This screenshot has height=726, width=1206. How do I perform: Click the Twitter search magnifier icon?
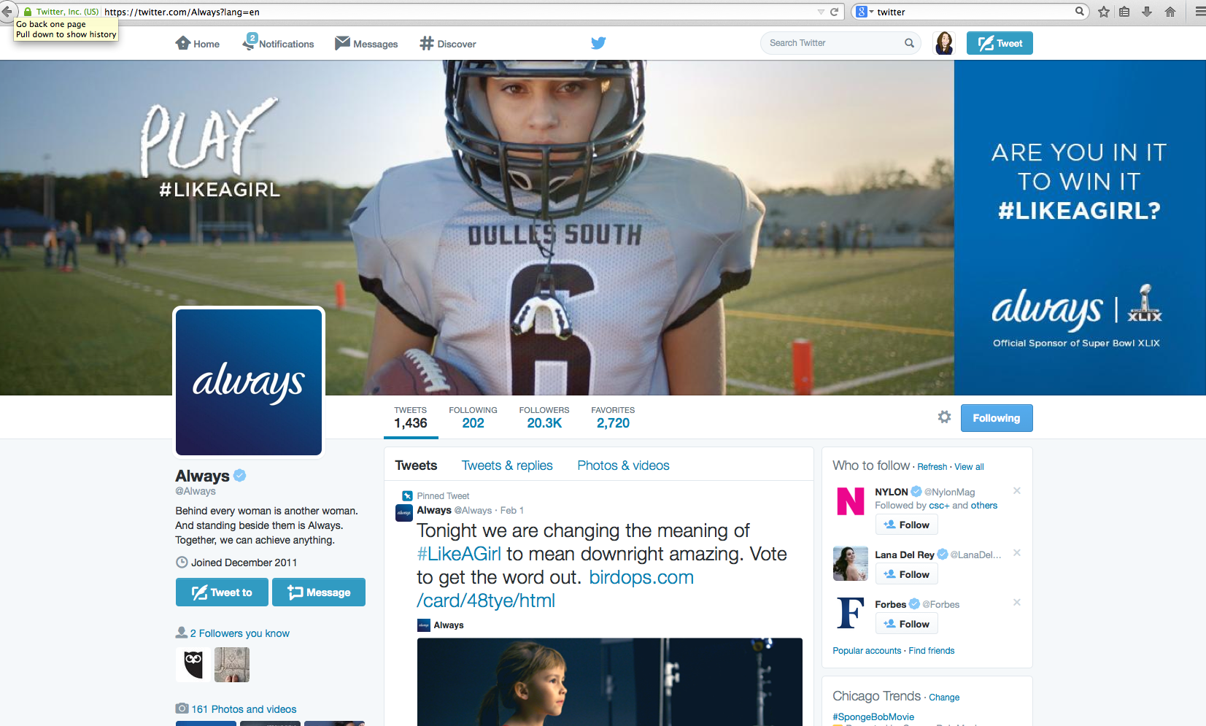pos(909,43)
